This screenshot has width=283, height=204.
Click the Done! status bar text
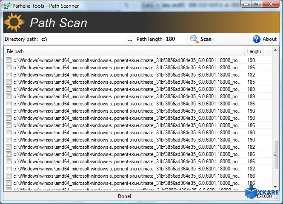click(x=124, y=196)
